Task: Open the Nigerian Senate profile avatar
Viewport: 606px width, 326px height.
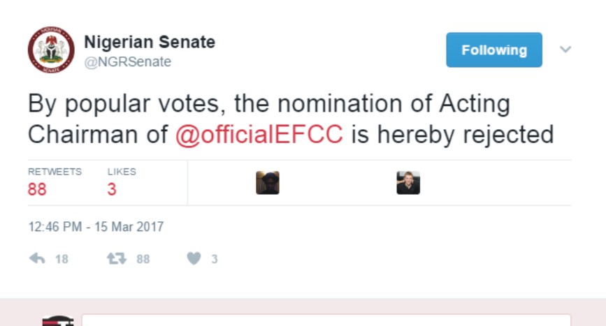Action: click(51, 50)
